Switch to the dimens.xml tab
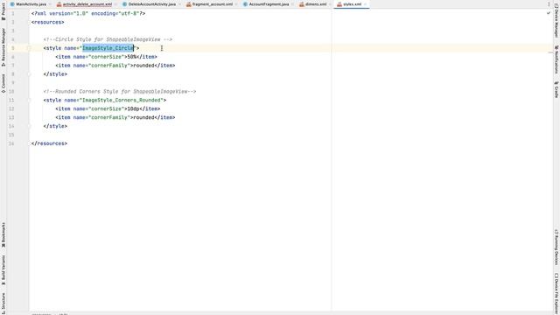The height and width of the screenshot is (315, 560). pos(316,4)
